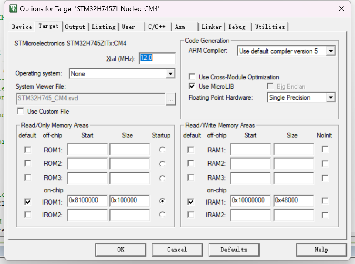This screenshot has height=264, width=355.
Task: Click the Cancel button
Action: pyautogui.click(x=177, y=250)
